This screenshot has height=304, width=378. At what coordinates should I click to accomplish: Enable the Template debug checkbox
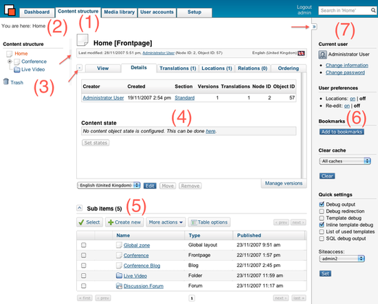tap(322, 218)
